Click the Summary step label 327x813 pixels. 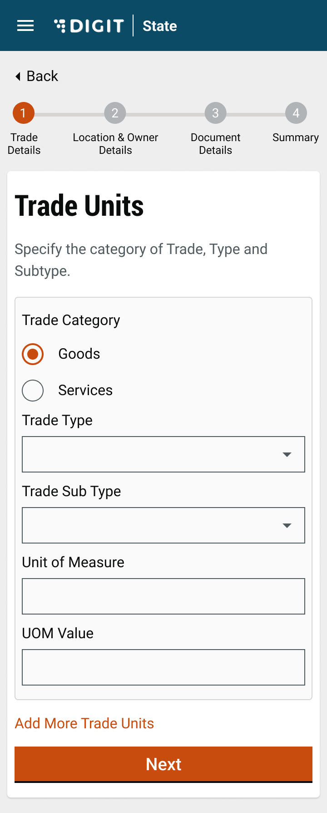tap(296, 137)
